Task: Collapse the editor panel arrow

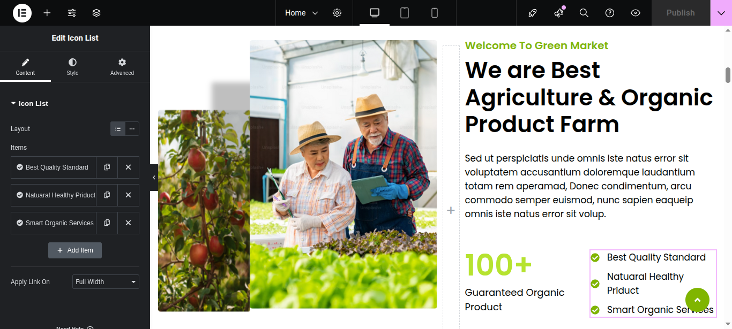Action: 154,178
